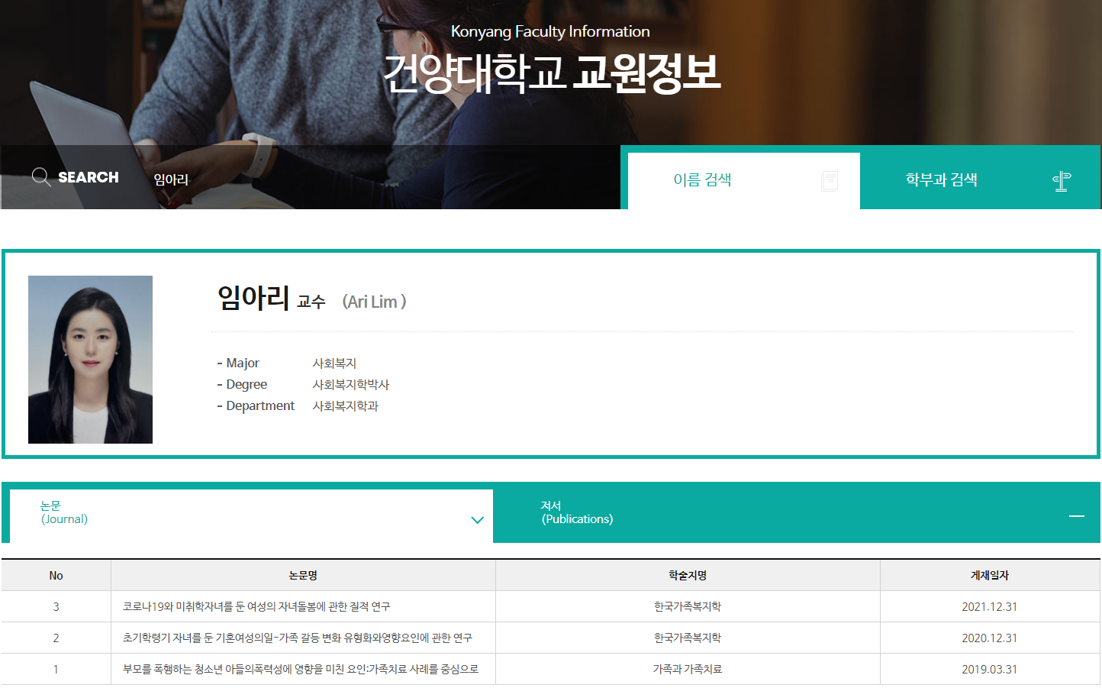Click the 학술지명 column header

click(x=688, y=576)
